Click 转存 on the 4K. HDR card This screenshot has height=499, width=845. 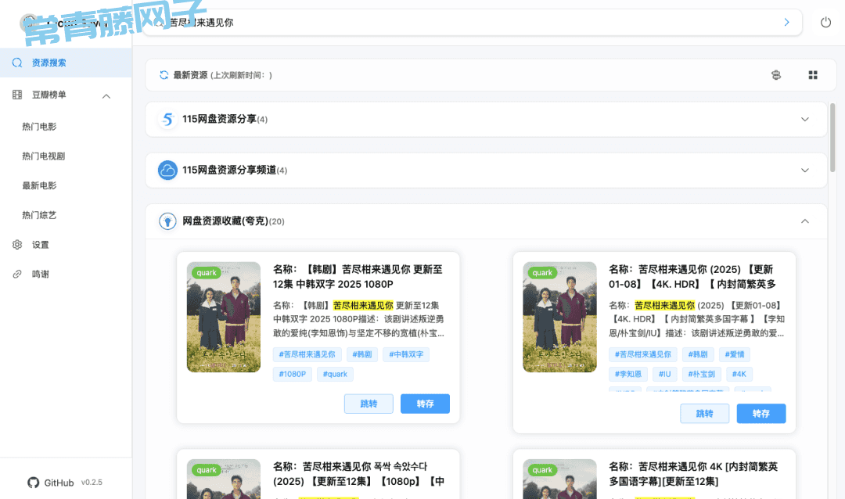tap(761, 413)
